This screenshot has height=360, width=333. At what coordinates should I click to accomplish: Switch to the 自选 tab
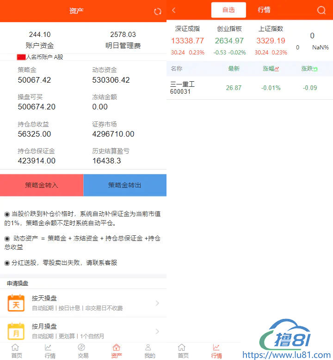[x=228, y=10]
